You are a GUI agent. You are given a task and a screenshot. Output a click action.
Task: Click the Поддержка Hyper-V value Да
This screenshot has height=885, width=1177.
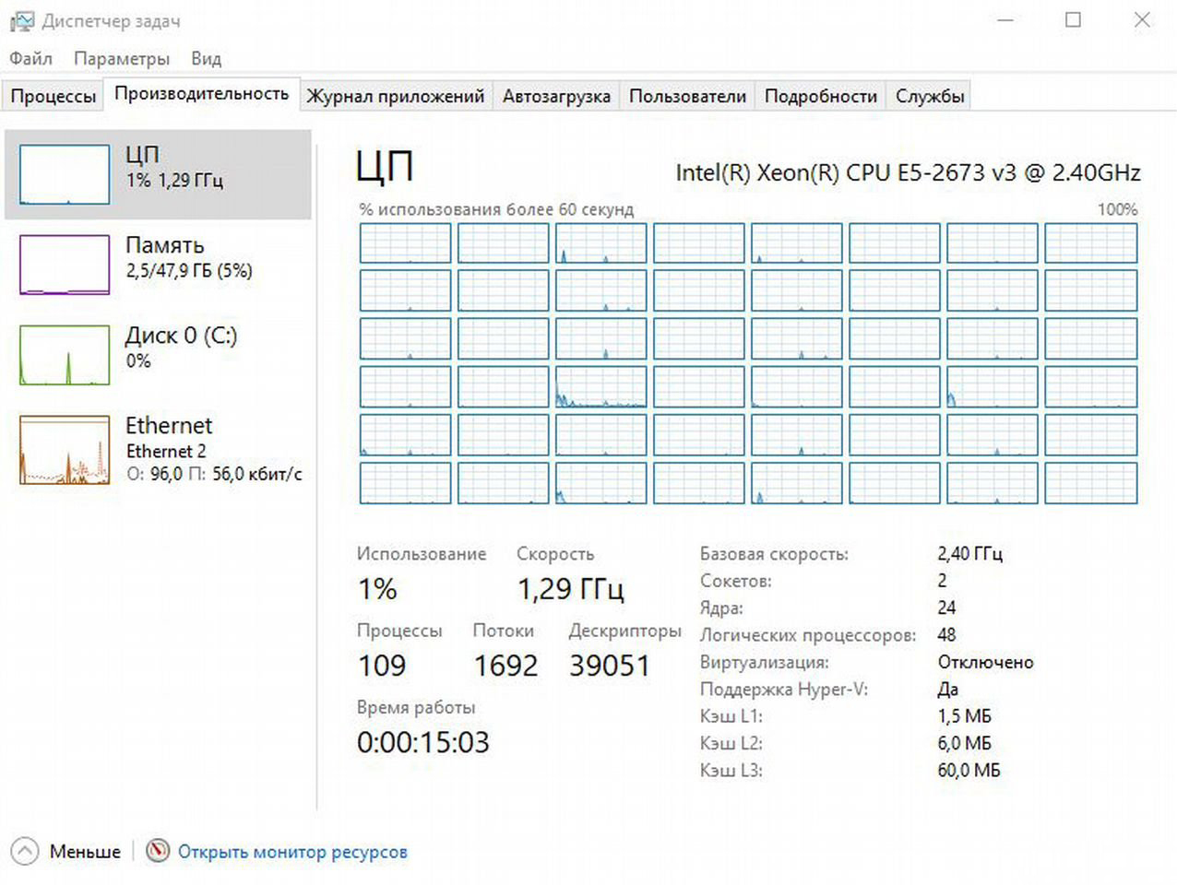coord(948,690)
